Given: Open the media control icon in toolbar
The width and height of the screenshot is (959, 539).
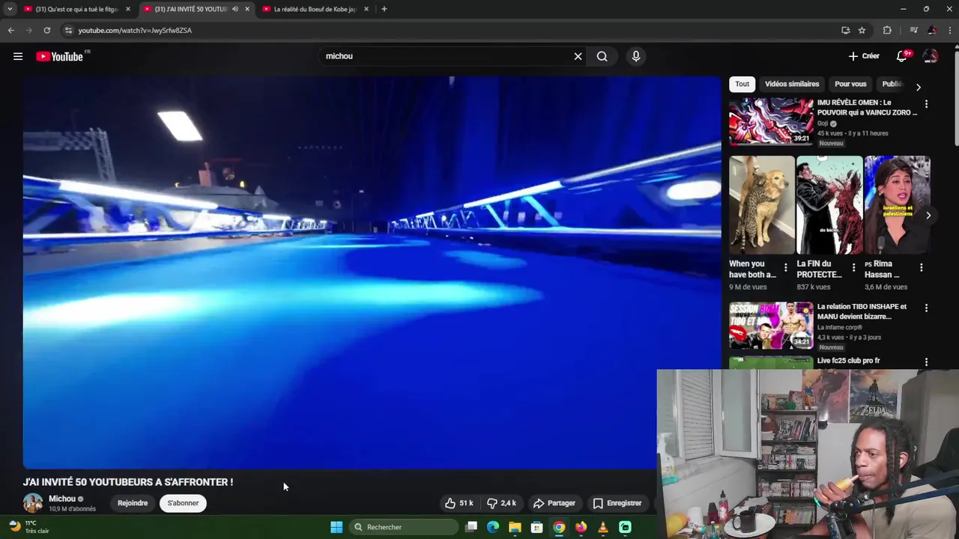Looking at the screenshot, I should 913,30.
